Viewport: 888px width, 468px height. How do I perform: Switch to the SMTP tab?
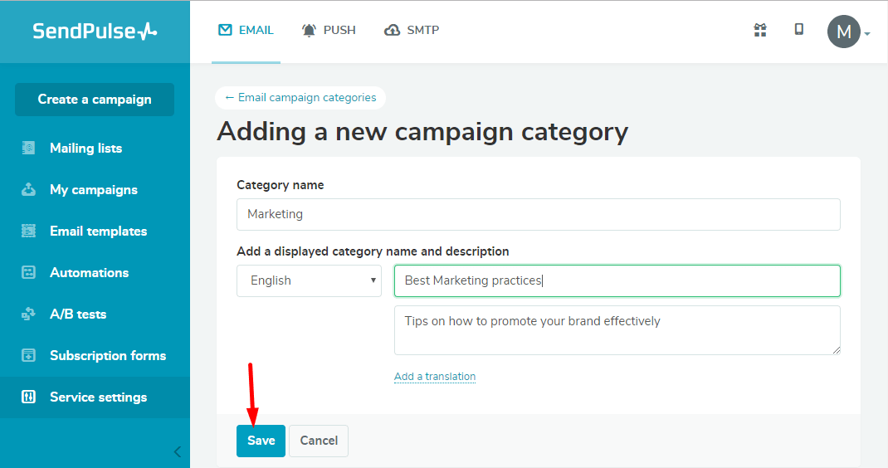click(412, 30)
